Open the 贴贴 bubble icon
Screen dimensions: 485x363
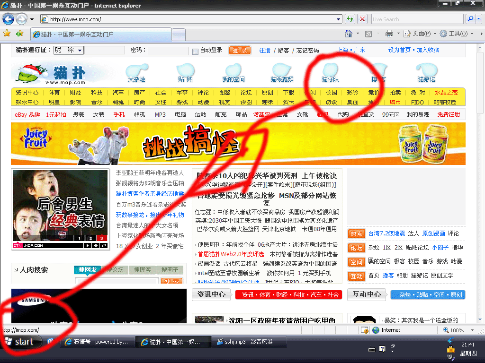tap(185, 73)
